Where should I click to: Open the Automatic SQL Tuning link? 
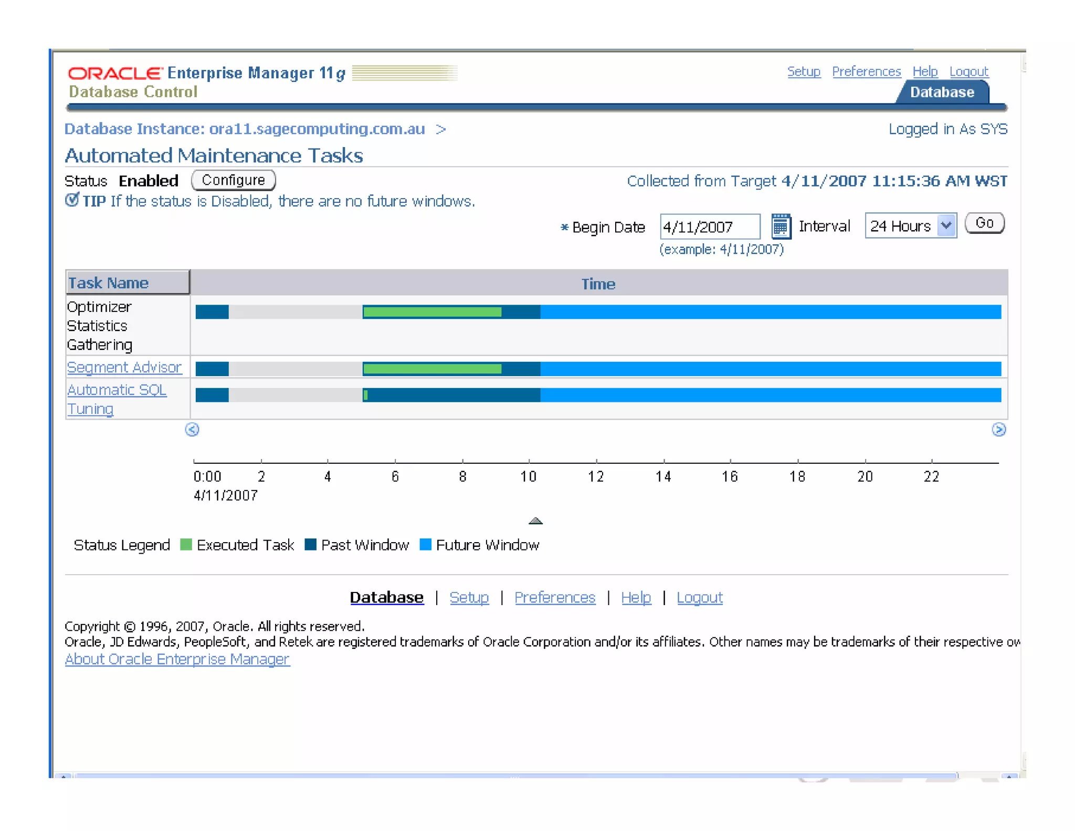[x=117, y=390]
